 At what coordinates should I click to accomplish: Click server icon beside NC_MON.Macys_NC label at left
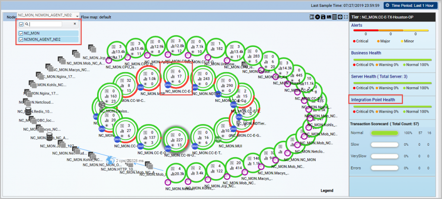click(x=49, y=67)
